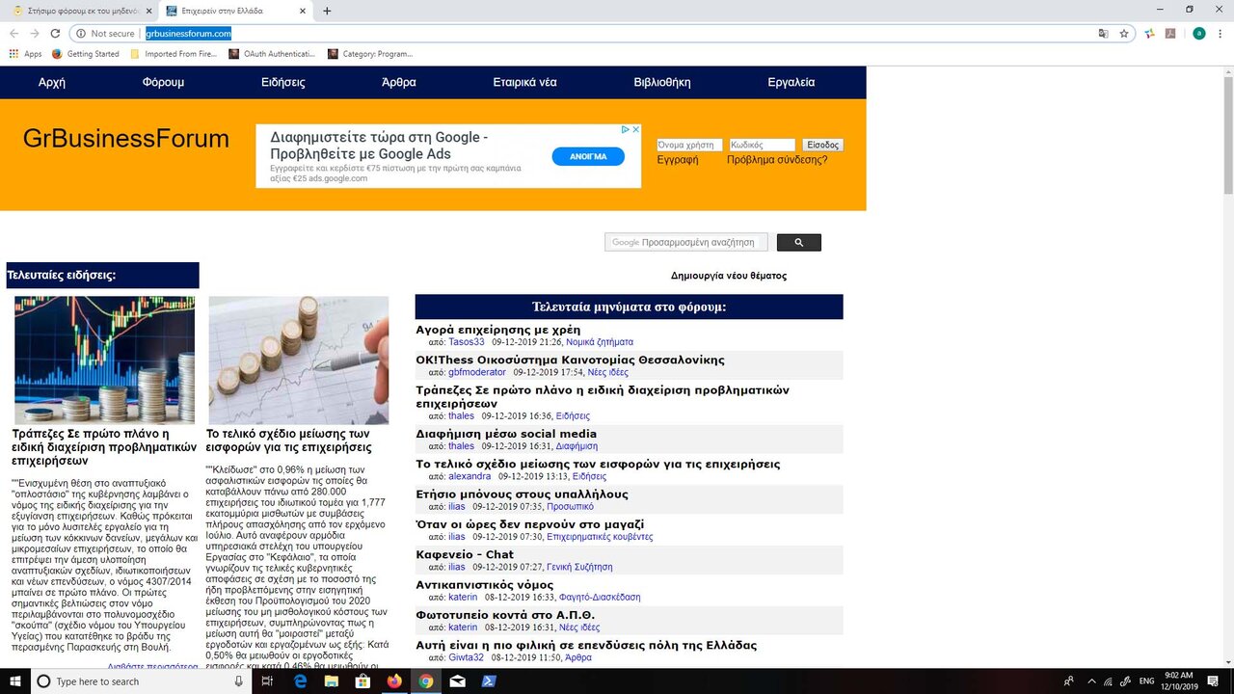Screen dimensions: 1234x694
Task: Open the stock chart and coins news thumbnail
Action: coord(104,360)
